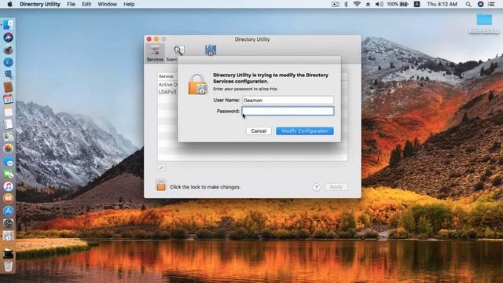Screen dimensions: 503x283
Task: Open iTunes from the Dock
Action: (x=9, y=186)
